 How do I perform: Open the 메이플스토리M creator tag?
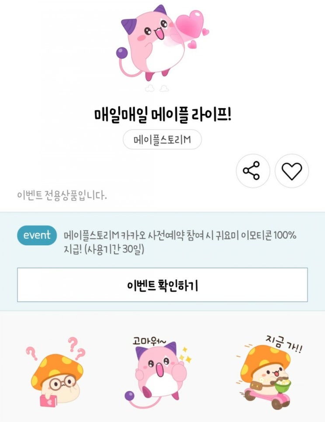[162, 139]
